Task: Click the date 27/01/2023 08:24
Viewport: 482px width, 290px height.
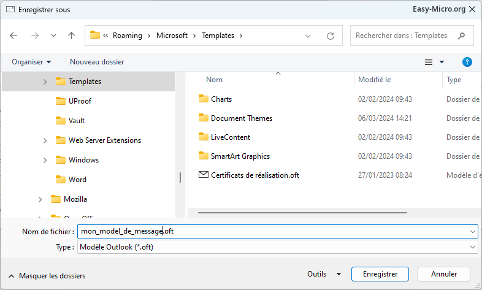Action: pyautogui.click(x=385, y=175)
